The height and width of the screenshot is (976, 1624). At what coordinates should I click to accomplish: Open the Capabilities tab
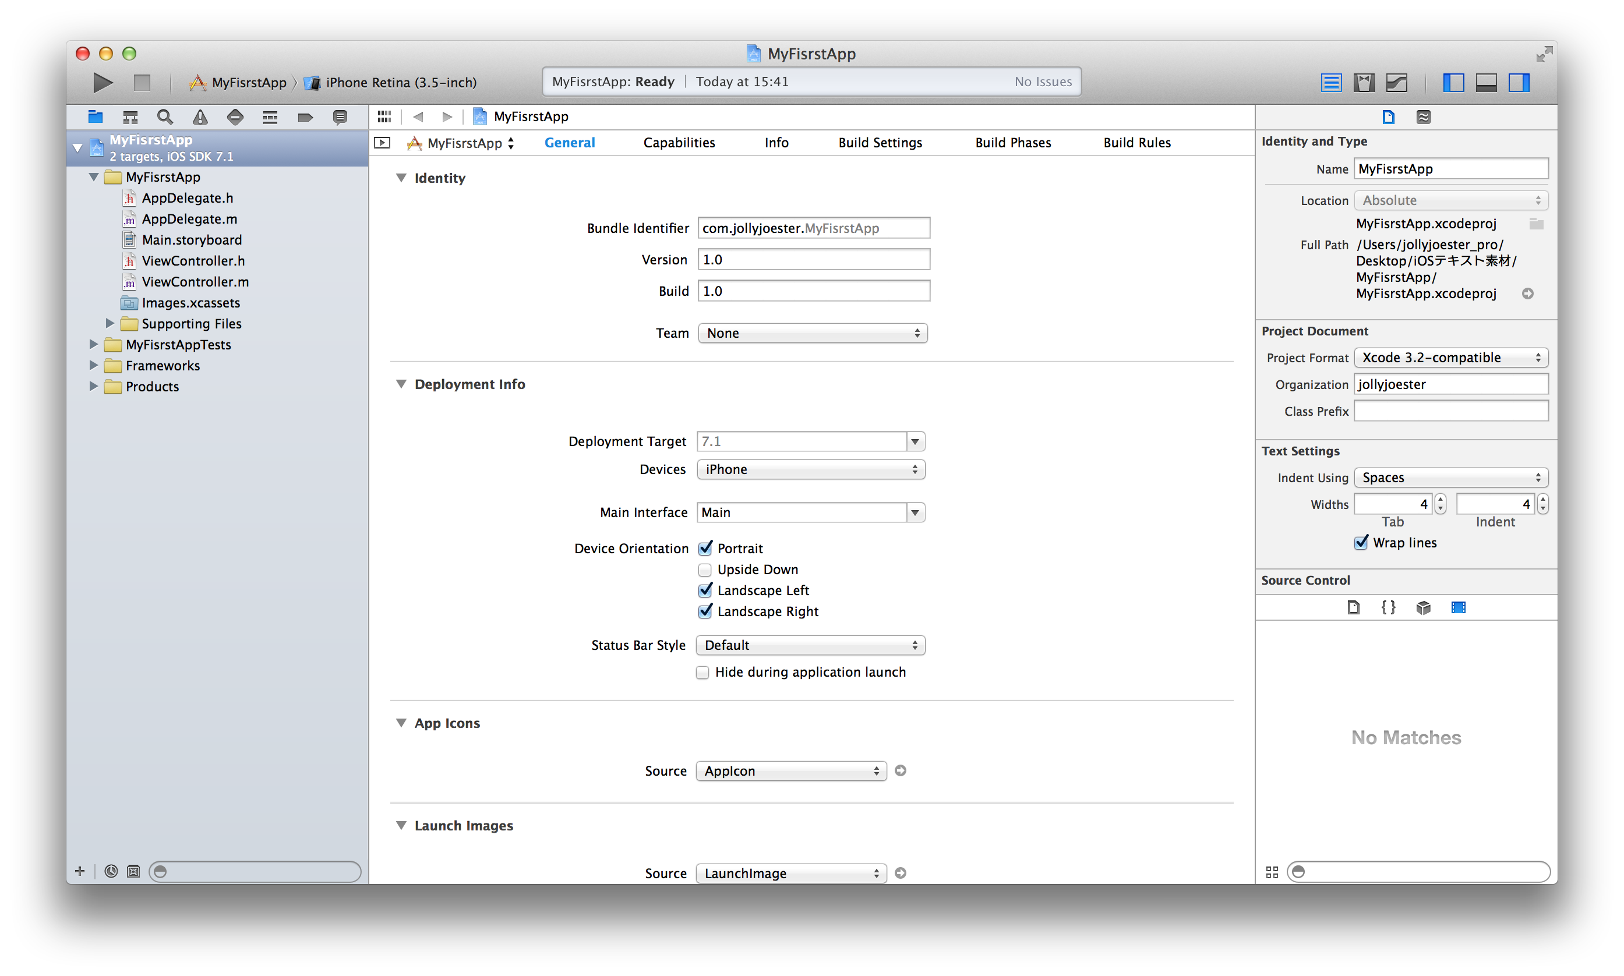[679, 143]
